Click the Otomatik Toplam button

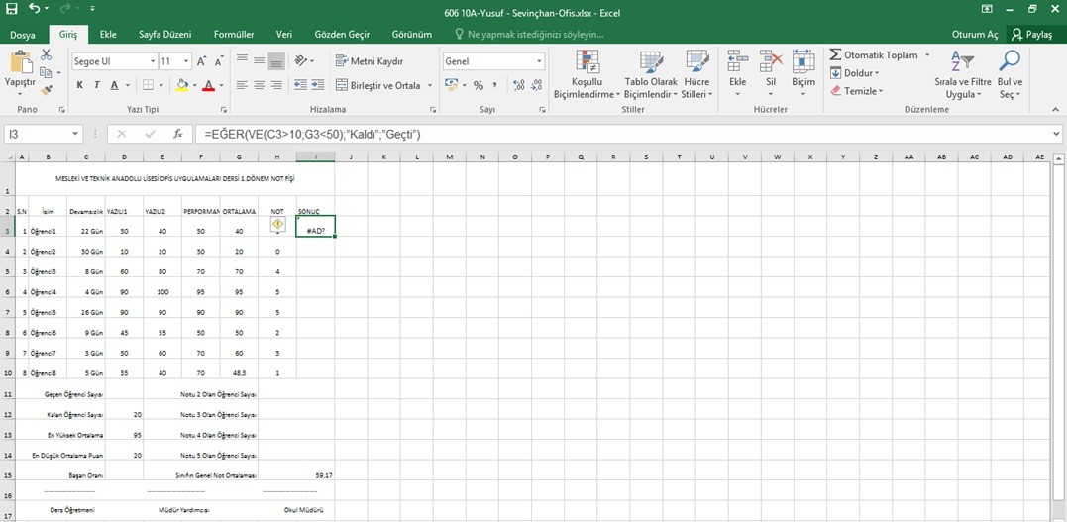click(x=873, y=55)
